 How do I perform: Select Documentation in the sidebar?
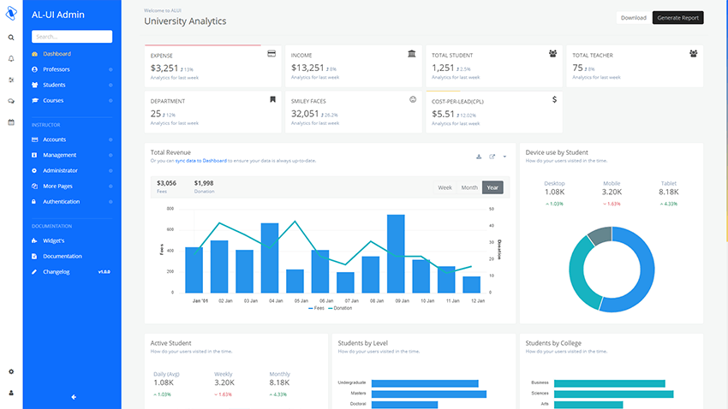63,256
